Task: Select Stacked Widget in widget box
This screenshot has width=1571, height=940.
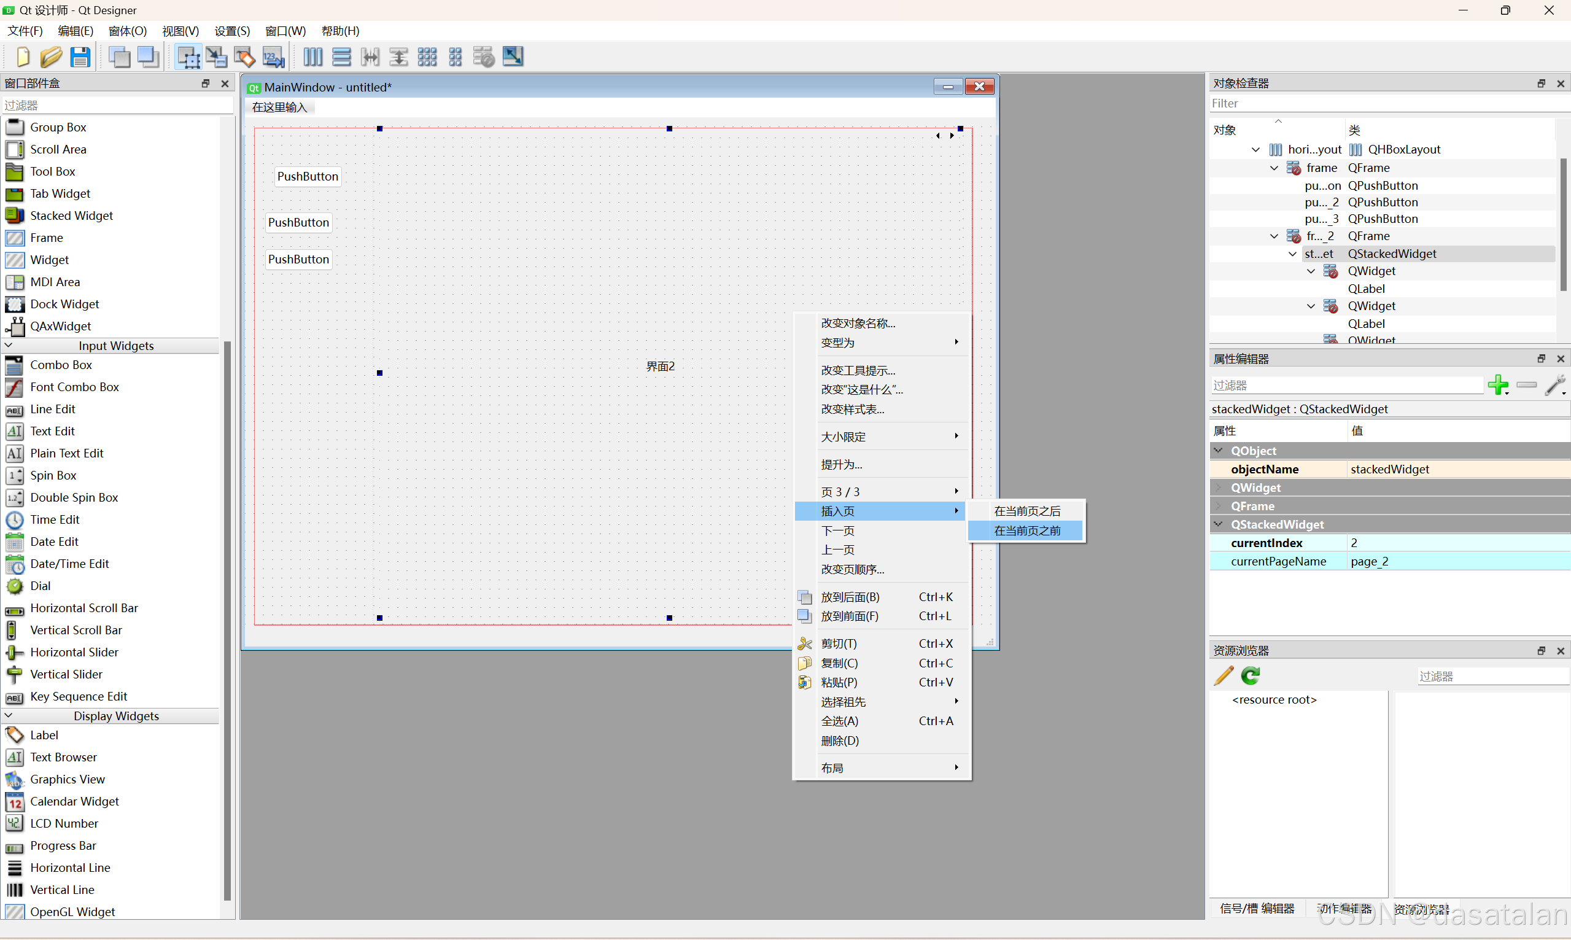Action: (71, 216)
